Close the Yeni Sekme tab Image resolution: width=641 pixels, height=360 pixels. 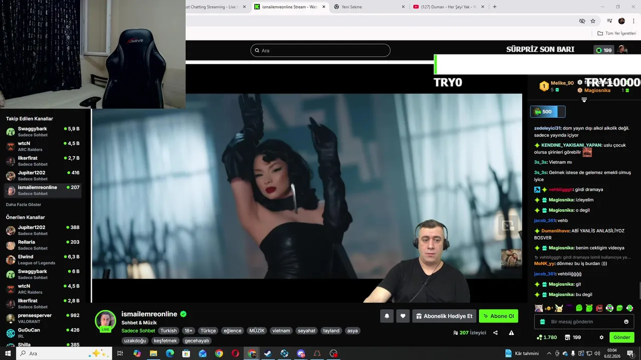(x=403, y=7)
